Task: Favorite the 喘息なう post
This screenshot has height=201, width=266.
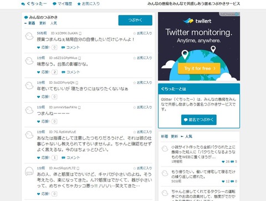Action: (x=142, y=58)
